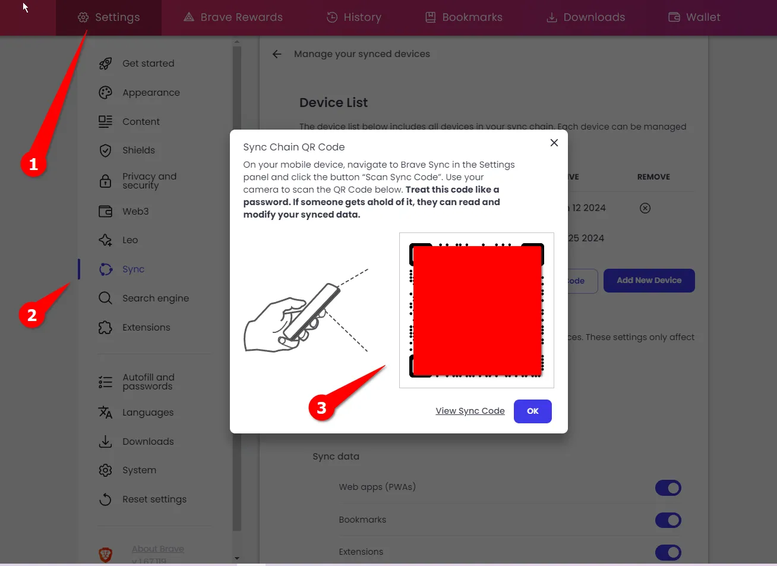Open the About Brave link

pyautogui.click(x=157, y=549)
